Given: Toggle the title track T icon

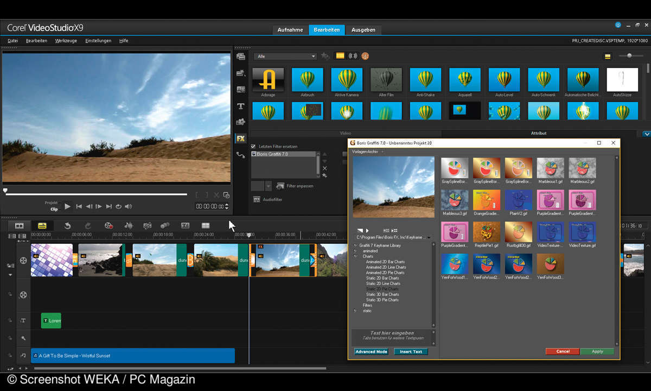Looking at the screenshot, I should point(23,320).
